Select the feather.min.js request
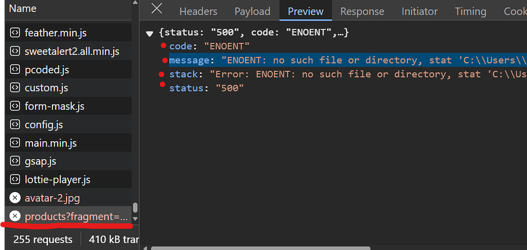Viewport: 527px width, 250px height. coord(68,33)
